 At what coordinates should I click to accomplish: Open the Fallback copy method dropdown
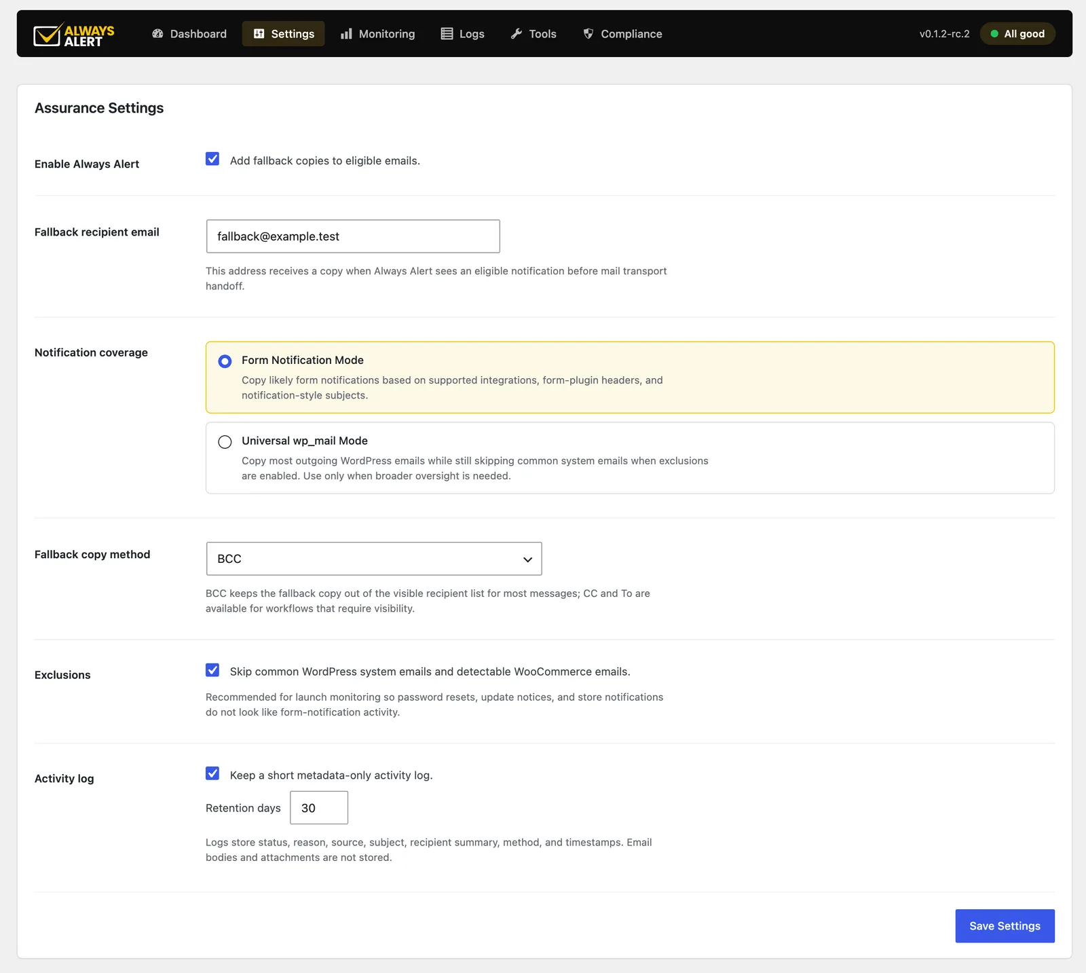click(x=374, y=559)
